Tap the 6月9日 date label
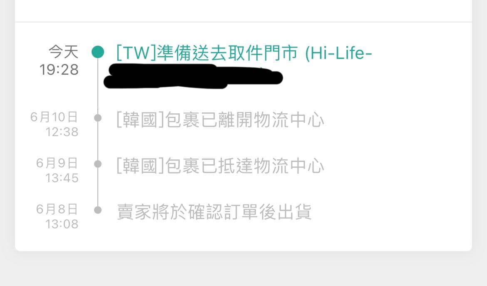The image size is (487, 286). coord(57,163)
